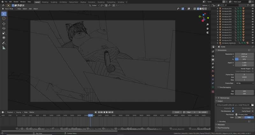Open the timeline Keying menu
Image resolution: width=255 pixels, height=135 pixels.
[19, 112]
